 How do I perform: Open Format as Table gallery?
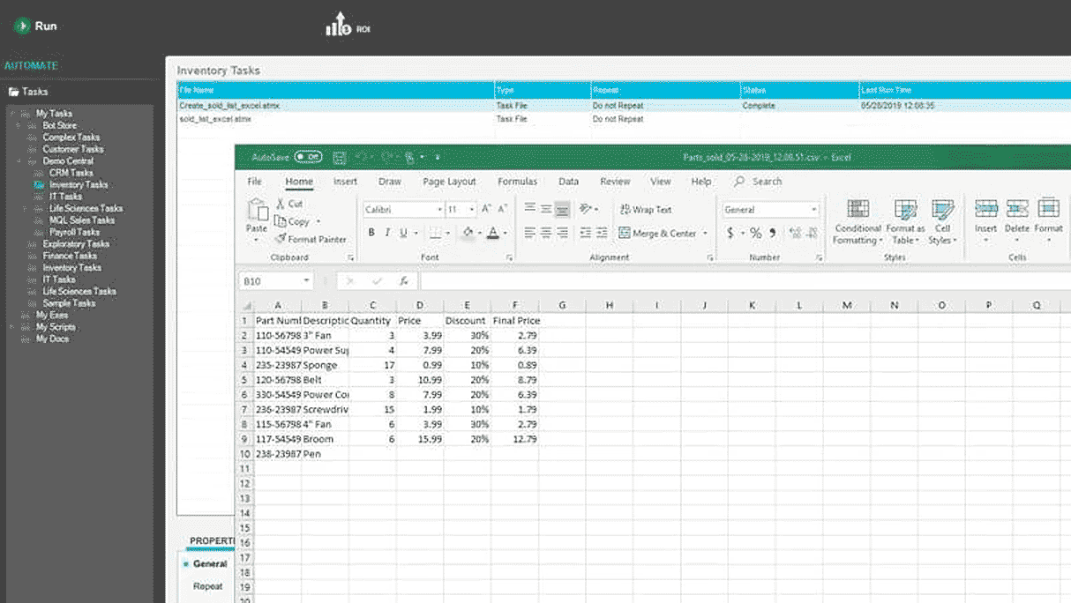point(905,221)
